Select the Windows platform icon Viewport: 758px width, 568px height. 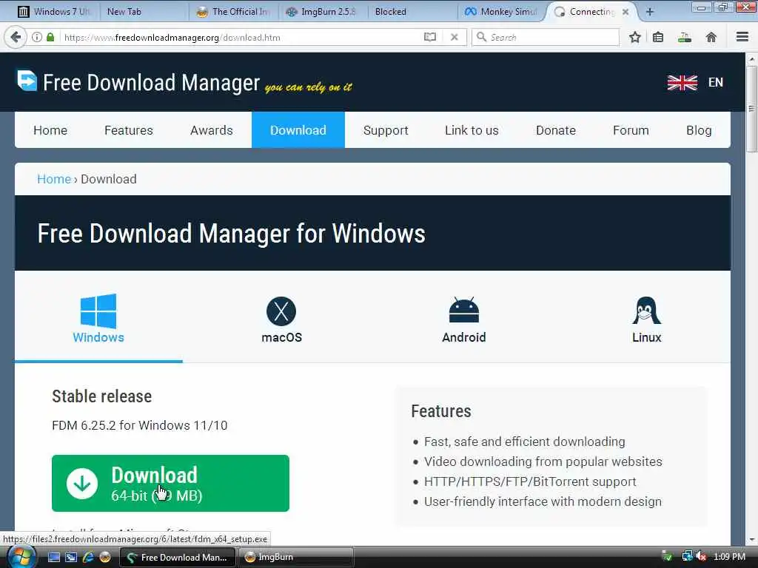[98, 311]
